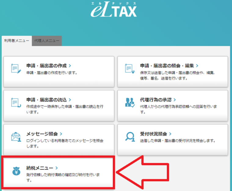
Task: Open the 受付状況照会 link
Action: (x=154, y=134)
